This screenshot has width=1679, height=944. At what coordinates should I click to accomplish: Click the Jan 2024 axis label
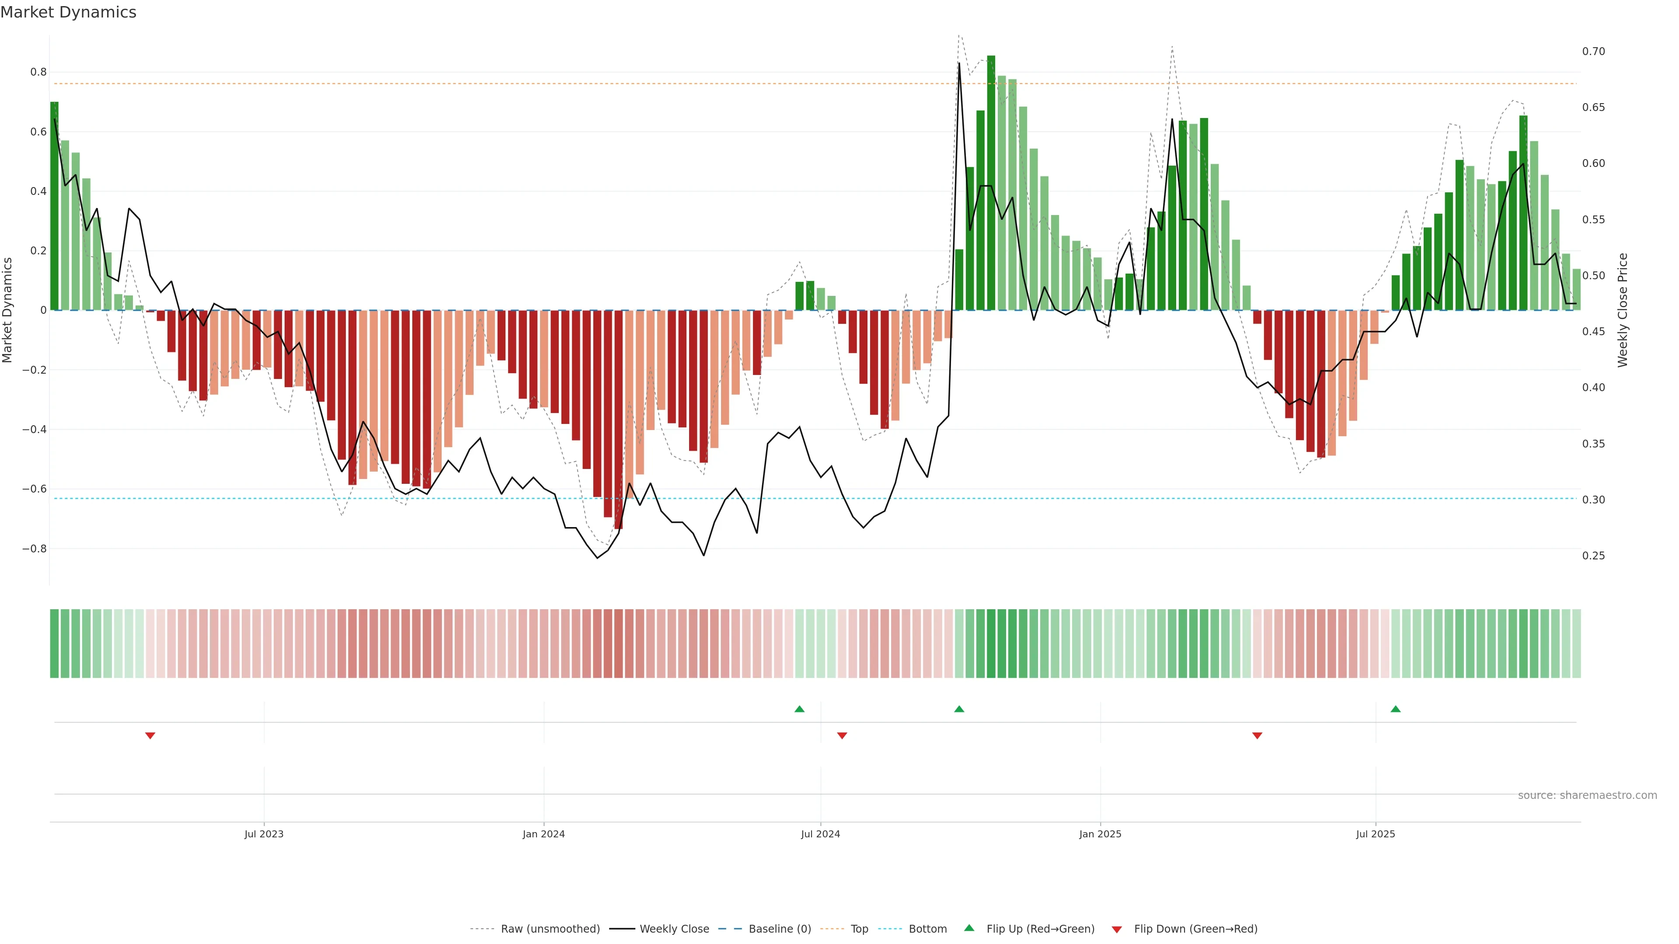pos(543,834)
